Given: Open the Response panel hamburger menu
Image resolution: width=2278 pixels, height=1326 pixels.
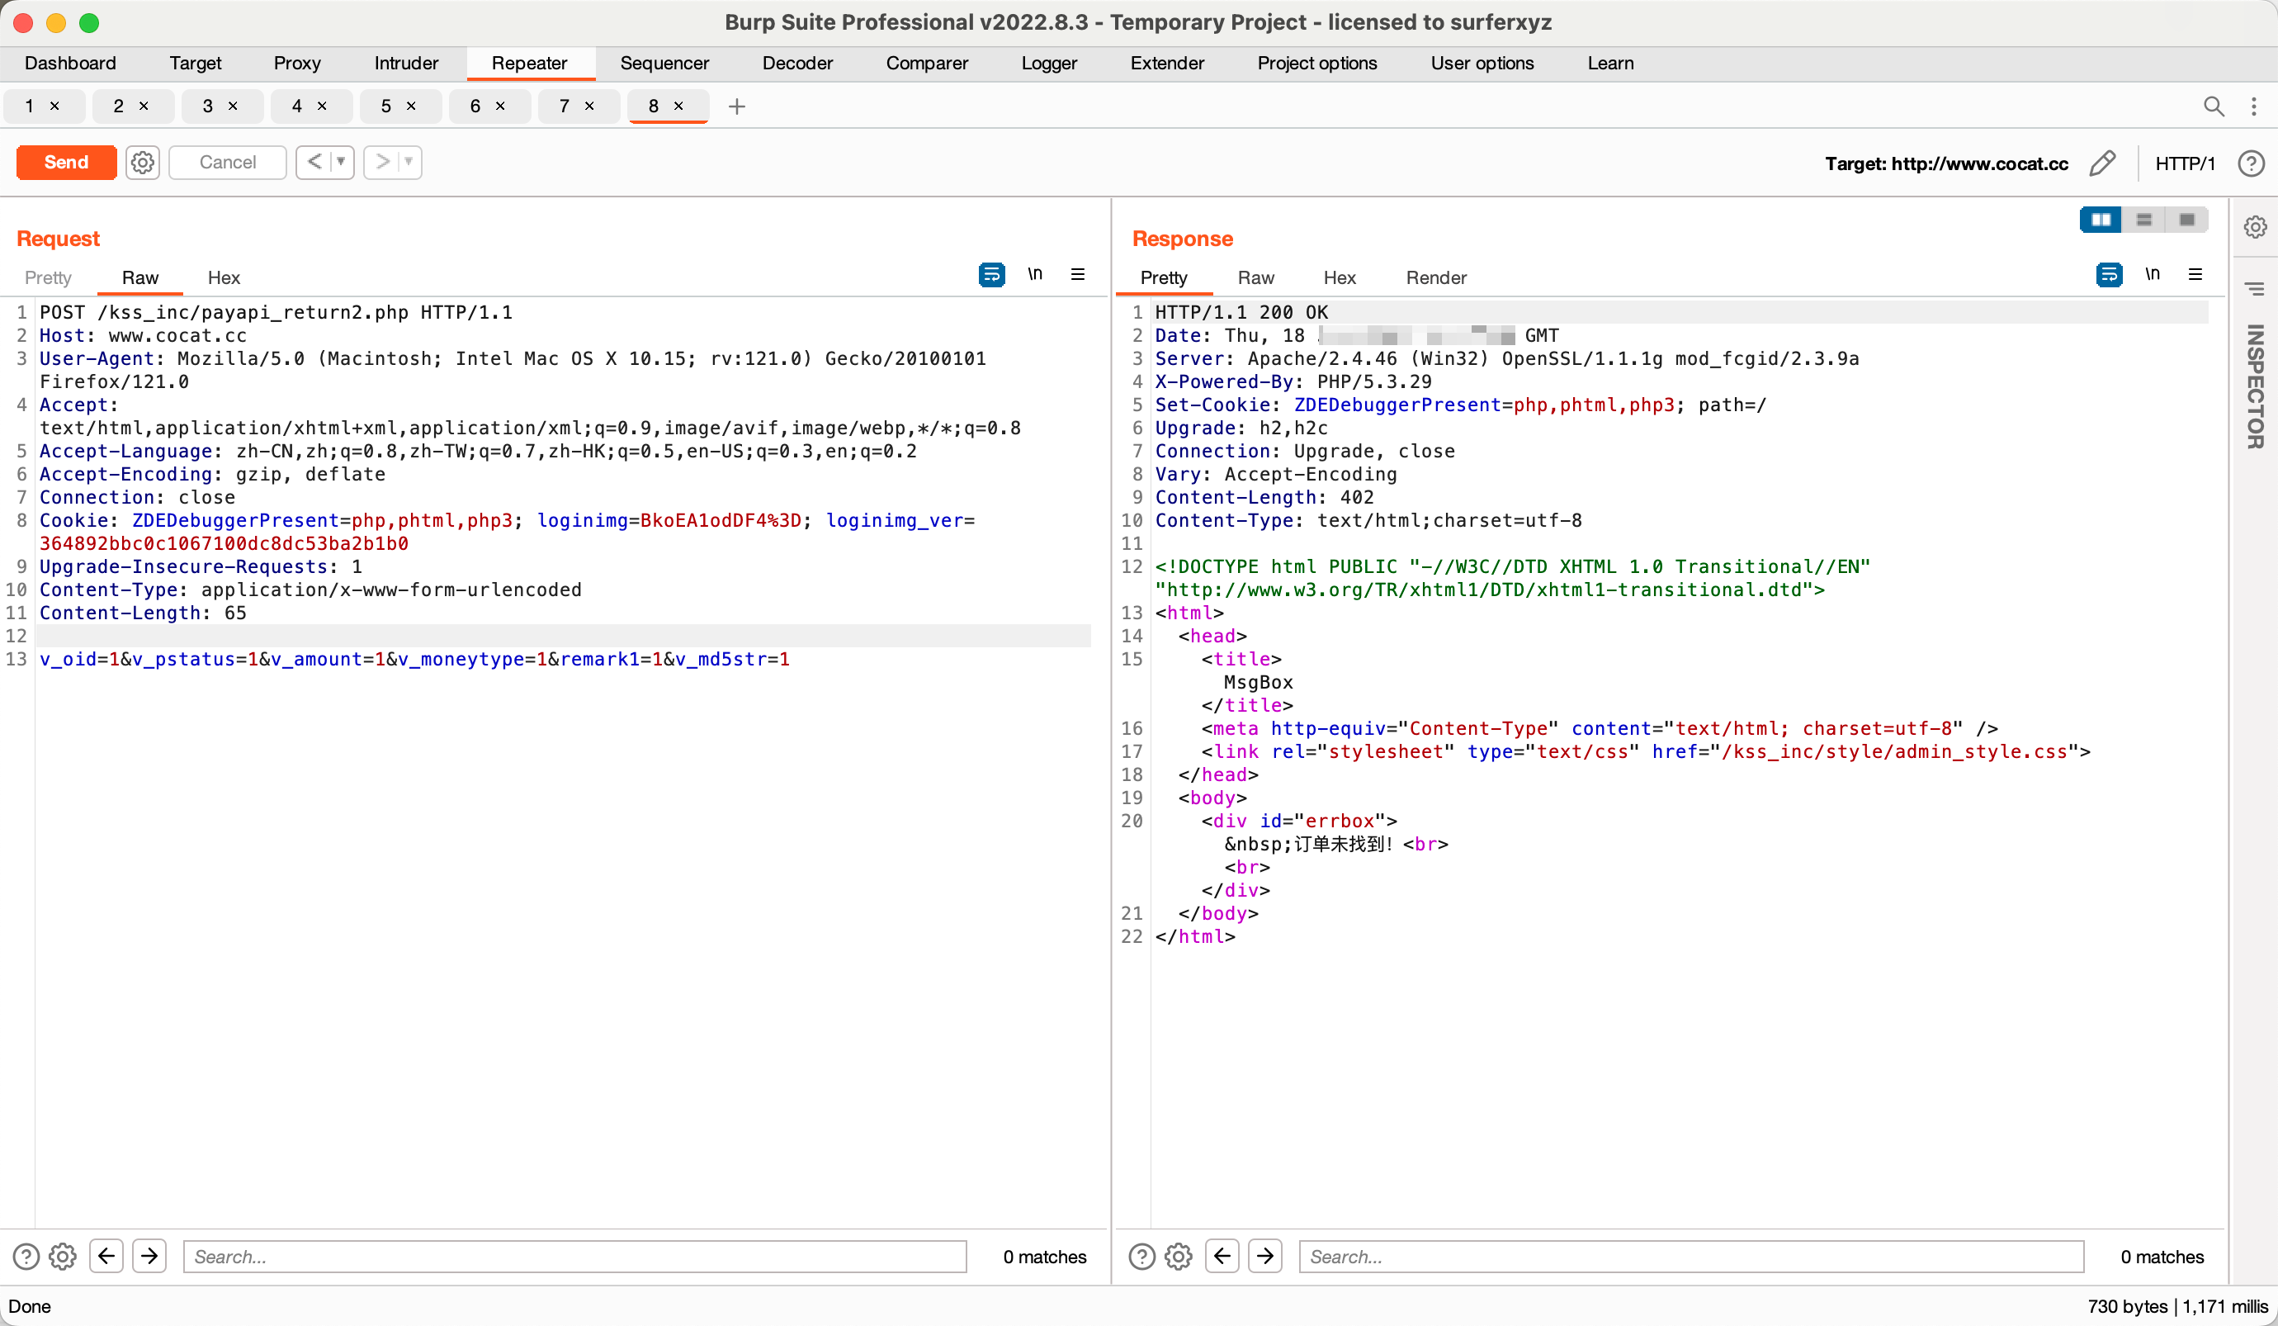Looking at the screenshot, I should point(2195,275).
